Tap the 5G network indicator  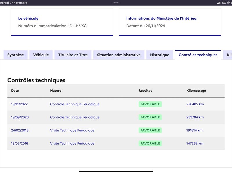tap(224, 3)
